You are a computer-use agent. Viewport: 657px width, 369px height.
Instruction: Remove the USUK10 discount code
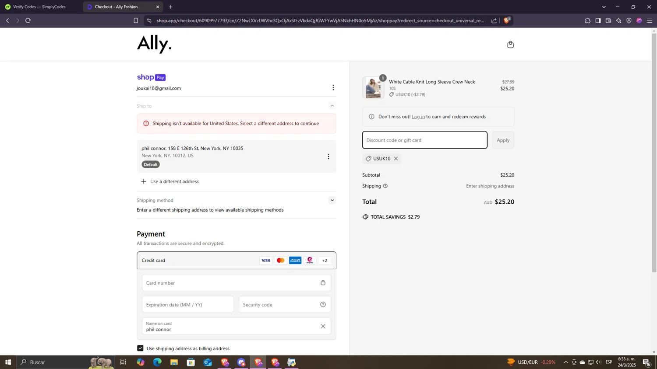click(396, 159)
